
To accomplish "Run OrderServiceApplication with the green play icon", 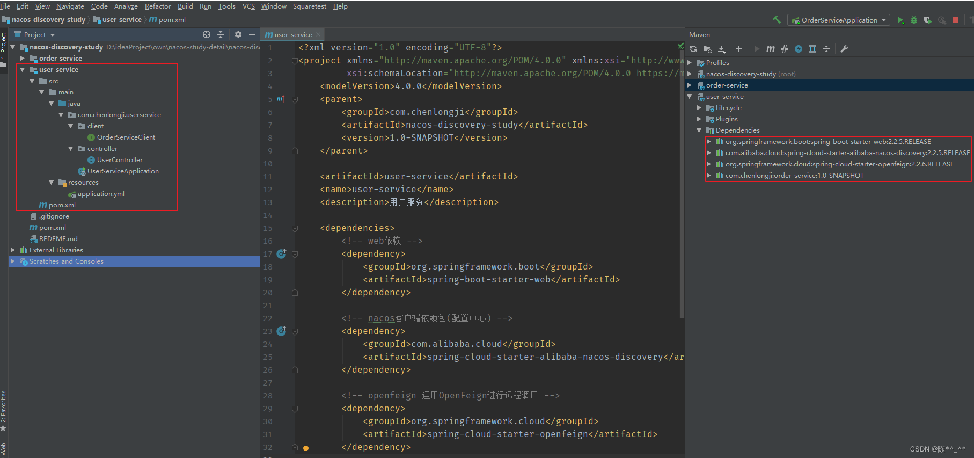I will coord(900,20).
